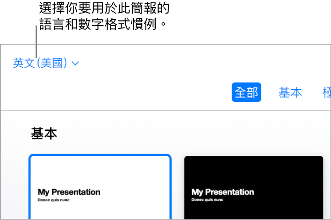Select the 全部 category tab
The width and height of the screenshot is (331, 220).
coord(246,92)
